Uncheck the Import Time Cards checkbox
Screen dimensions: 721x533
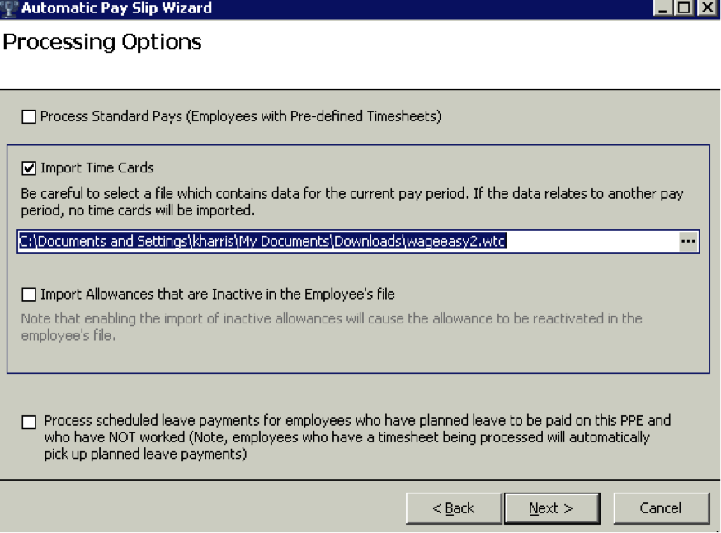coord(30,168)
